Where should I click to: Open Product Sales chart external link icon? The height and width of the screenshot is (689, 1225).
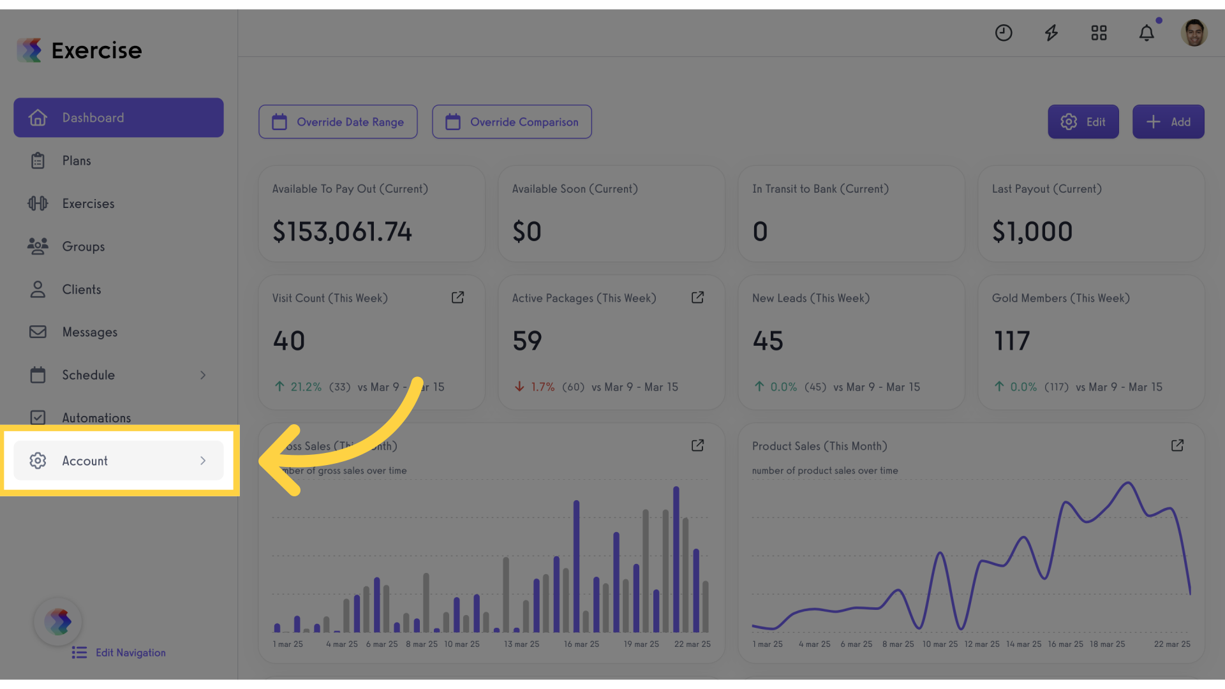click(1177, 445)
